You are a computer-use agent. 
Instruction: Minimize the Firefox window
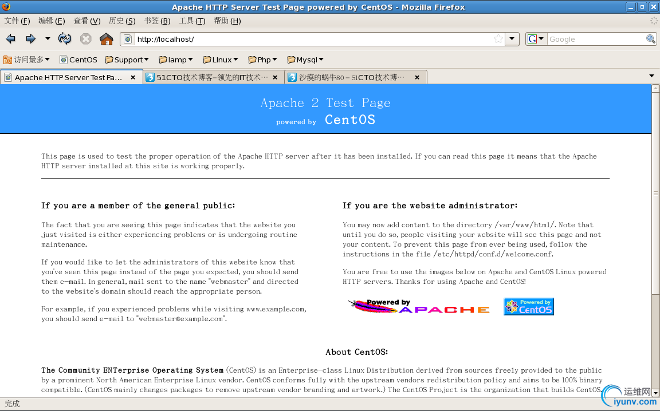point(631,7)
